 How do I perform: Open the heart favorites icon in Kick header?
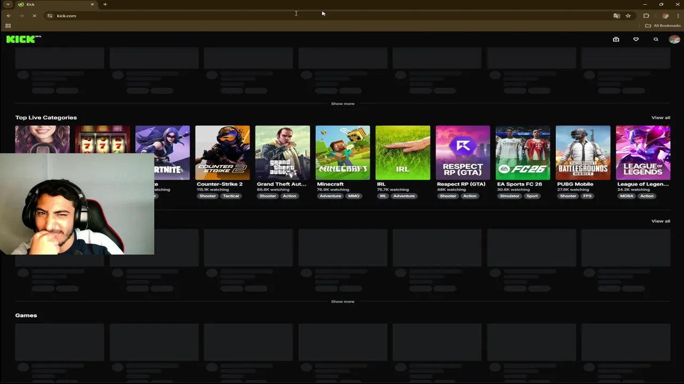[x=636, y=39]
